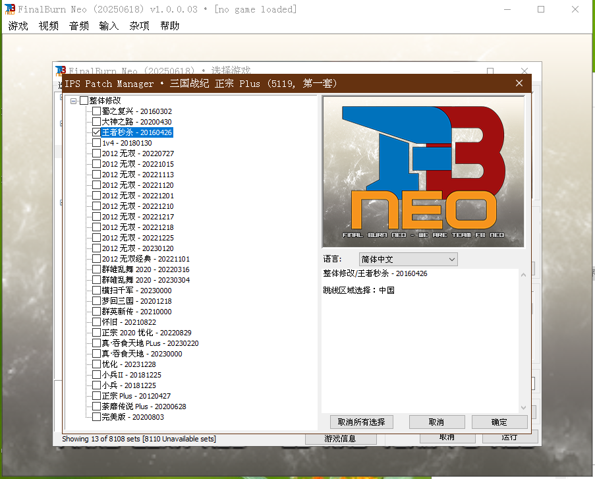This screenshot has height=479, width=595.
Task: Check 2012 无双经典 - 20221101 patch box
Action: click(96, 259)
